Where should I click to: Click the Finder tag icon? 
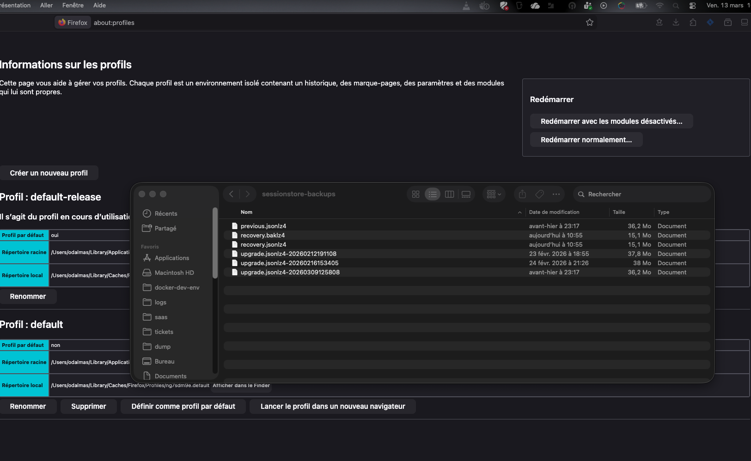tap(539, 194)
